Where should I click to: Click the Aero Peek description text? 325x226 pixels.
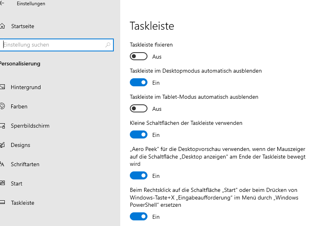(x=218, y=157)
